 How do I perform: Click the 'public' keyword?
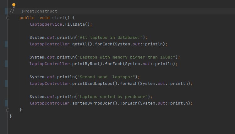point(27,18)
